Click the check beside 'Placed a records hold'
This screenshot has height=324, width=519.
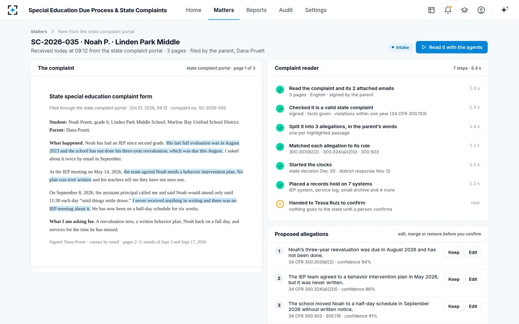click(280, 185)
